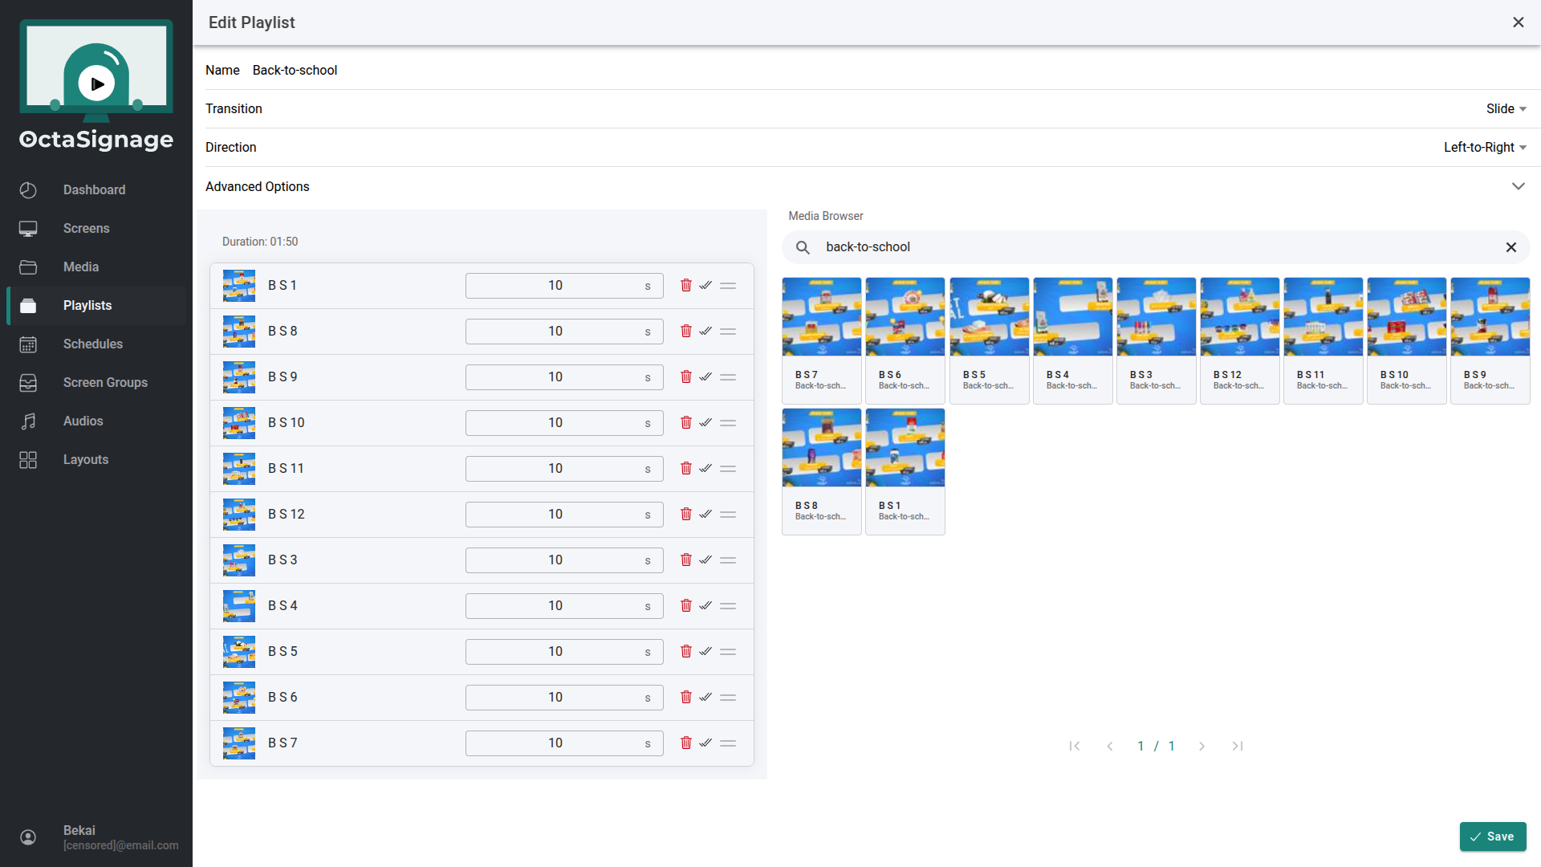Toggle the double-check mark on B S 9
The height and width of the screenshot is (867, 1541).
[x=705, y=377]
